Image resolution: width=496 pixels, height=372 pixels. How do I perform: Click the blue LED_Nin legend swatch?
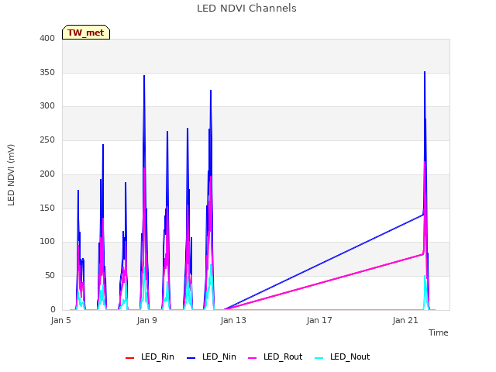coord(191,358)
